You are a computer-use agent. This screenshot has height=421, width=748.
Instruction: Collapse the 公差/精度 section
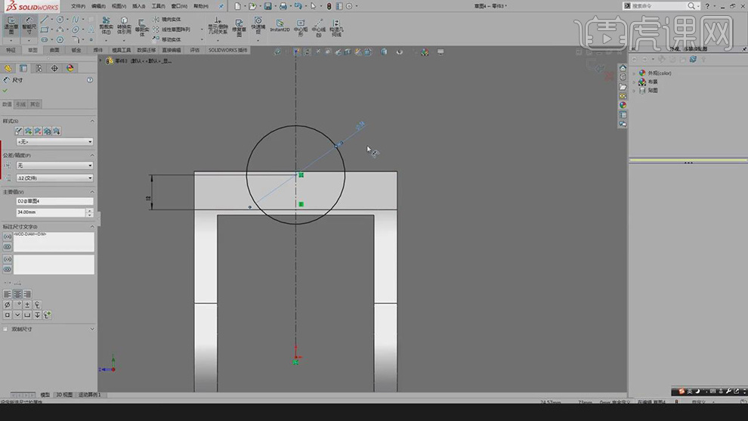[92, 155]
